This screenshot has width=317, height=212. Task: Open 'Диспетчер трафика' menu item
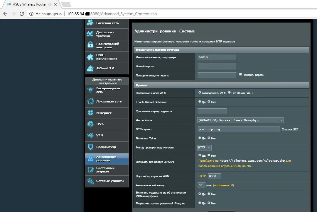[107, 34]
